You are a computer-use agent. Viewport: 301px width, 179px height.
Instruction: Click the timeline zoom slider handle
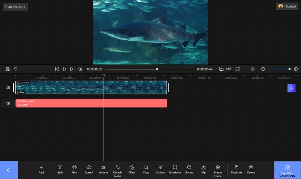click(289, 69)
